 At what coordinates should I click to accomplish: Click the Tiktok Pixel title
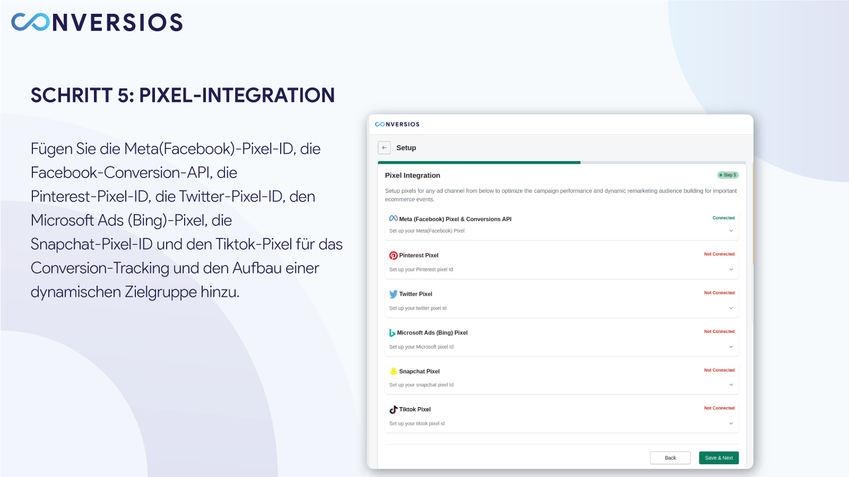(415, 410)
